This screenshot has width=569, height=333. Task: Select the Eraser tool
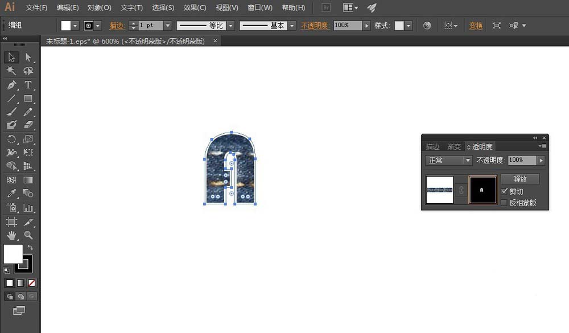(28, 125)
